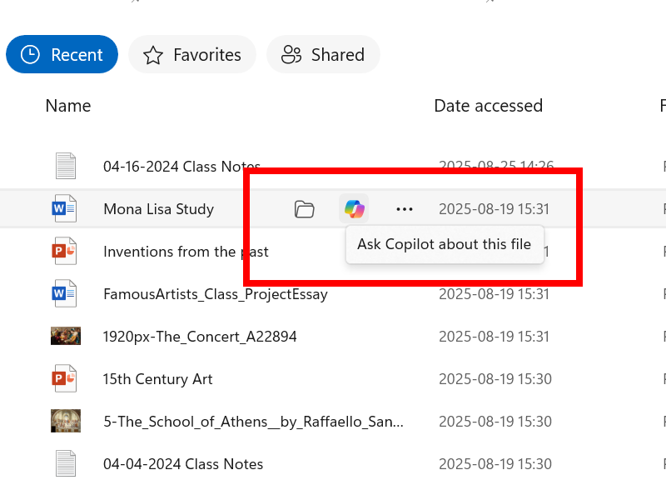
Task: Click the folder icon to open file location
Action: coord(305,209)
